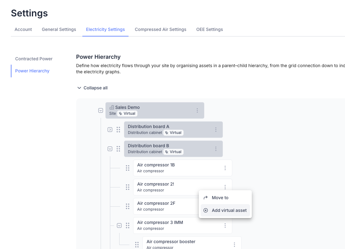Open options for Air compressor booster
This screenshot has height=249, width=345.
234,245
